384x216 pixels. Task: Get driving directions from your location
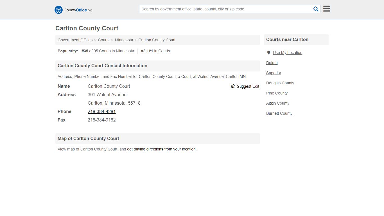pos(161,149)
